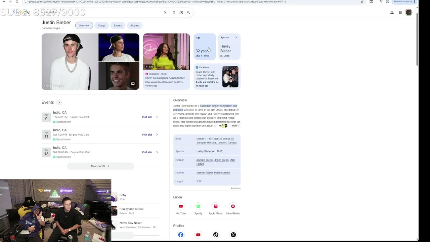
Task: Switch to the Events tab
Action: coord(118,26)
